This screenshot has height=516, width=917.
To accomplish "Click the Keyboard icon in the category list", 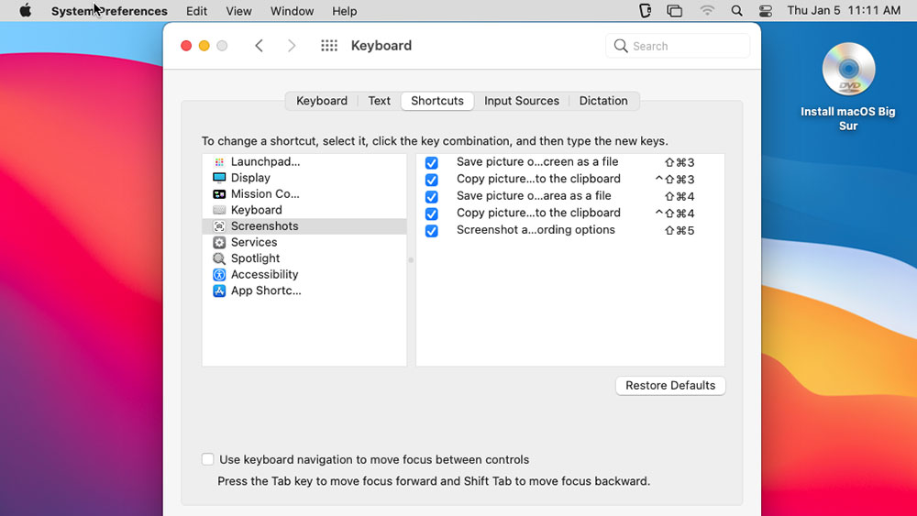I will (x=219, y=210).
